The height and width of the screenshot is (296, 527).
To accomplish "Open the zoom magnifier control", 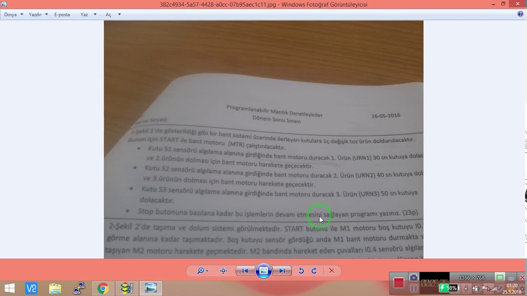I will 203,271.
